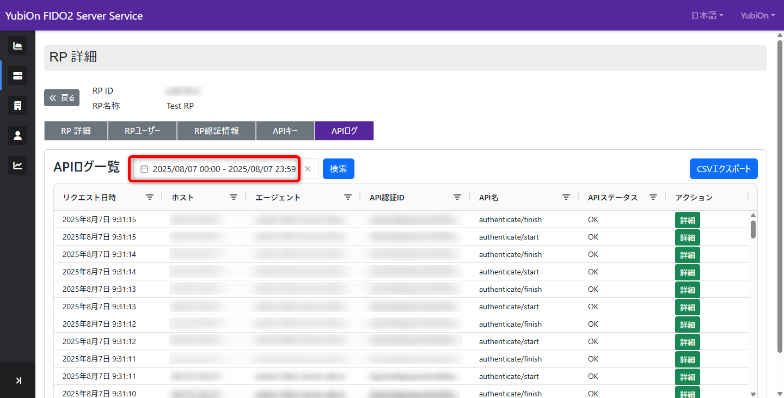Image resolution: width=784 pixels, height=398 pixels.
Task: Click the log table scrollbar thumb
Action: [753, 229]
